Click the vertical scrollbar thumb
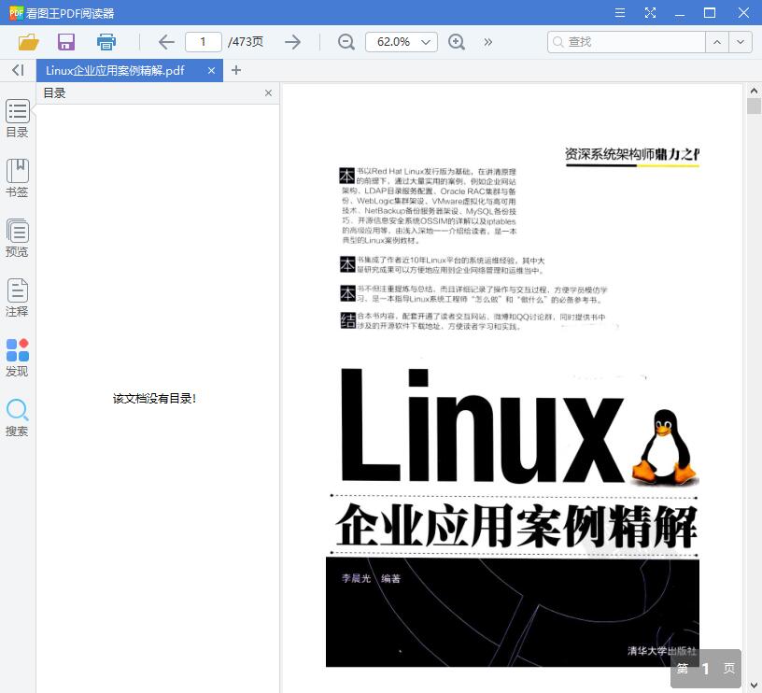Image resolution: width=762 pixels, height=693 pixels. pyautogui.click(x=754, y=106)
